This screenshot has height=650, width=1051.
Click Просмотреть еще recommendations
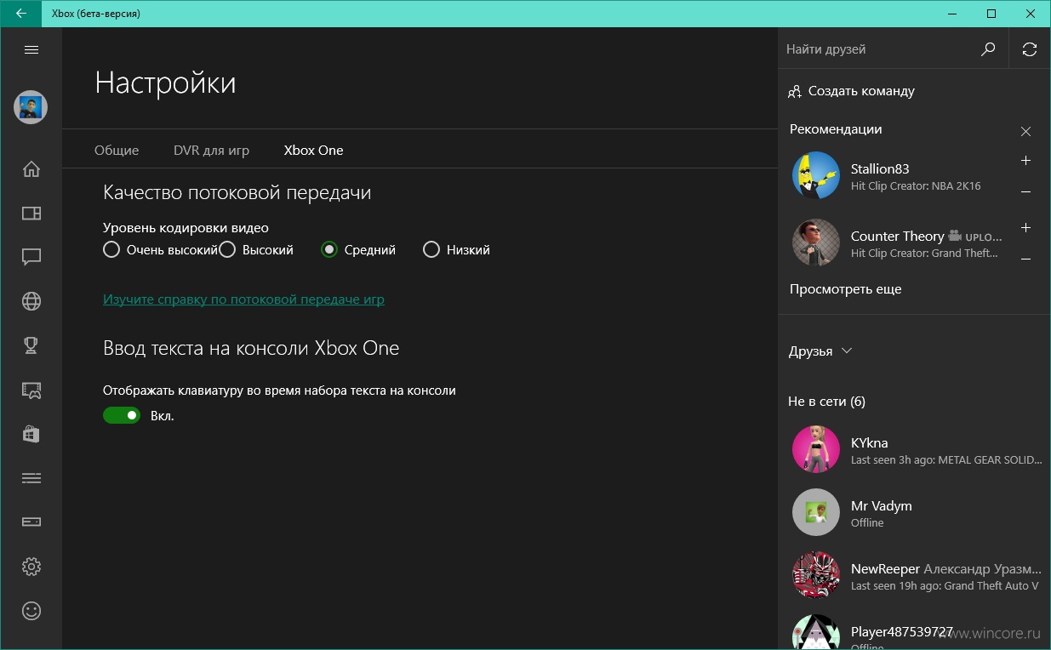(845, 289)
